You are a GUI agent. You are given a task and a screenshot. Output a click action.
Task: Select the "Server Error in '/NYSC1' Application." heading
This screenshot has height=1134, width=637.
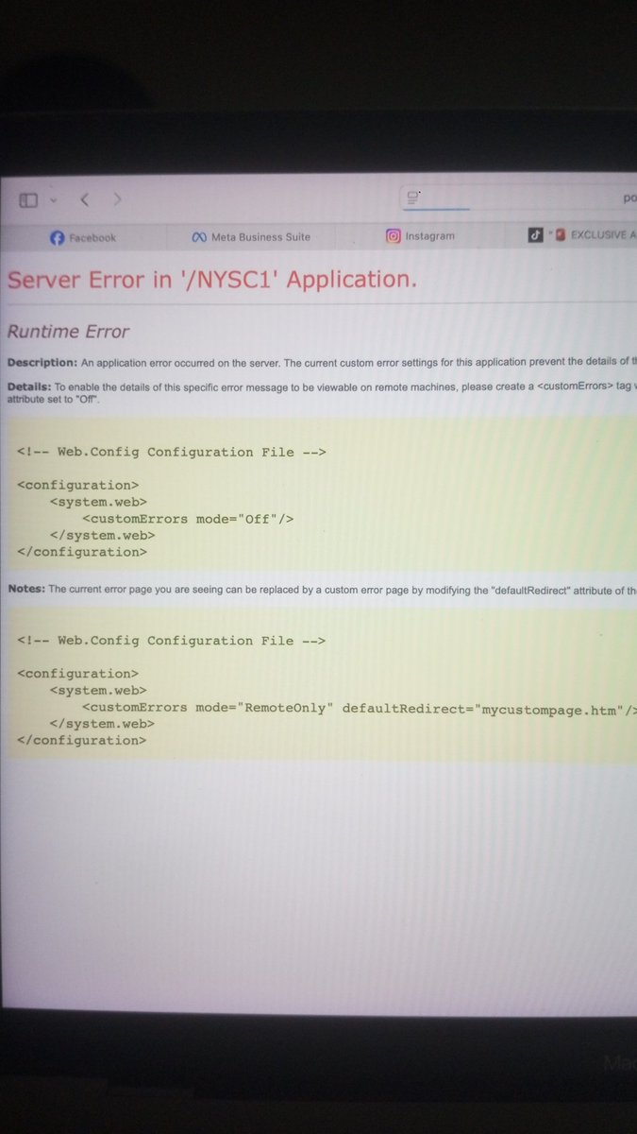pos(212,280)
